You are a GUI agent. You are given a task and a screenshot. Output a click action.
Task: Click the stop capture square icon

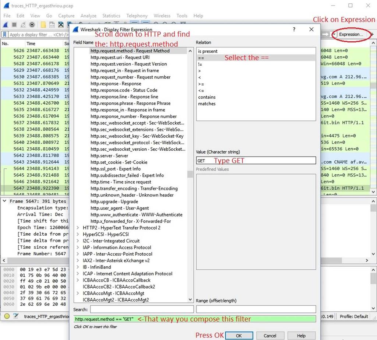pyautogui.click(x=14, y=25)
